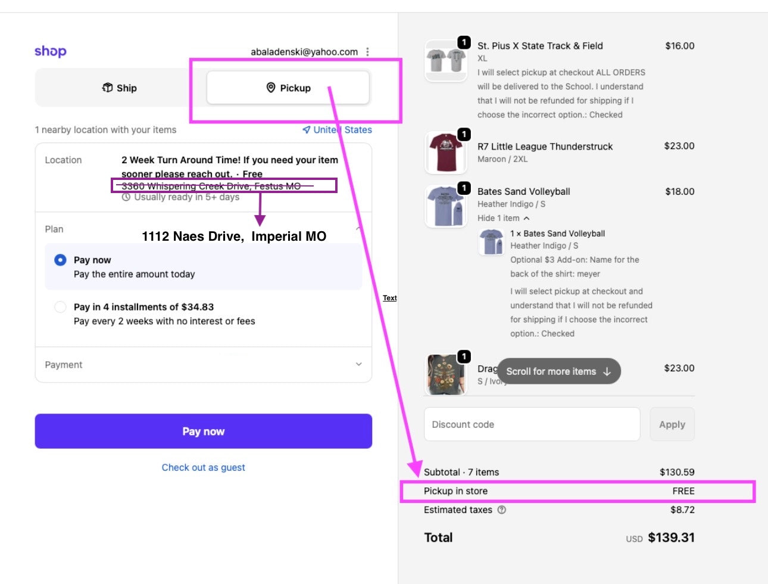Collapse Hide 1 item under Bates Sand Volleyball
The image size is (768, 584).
coord(503,218)
